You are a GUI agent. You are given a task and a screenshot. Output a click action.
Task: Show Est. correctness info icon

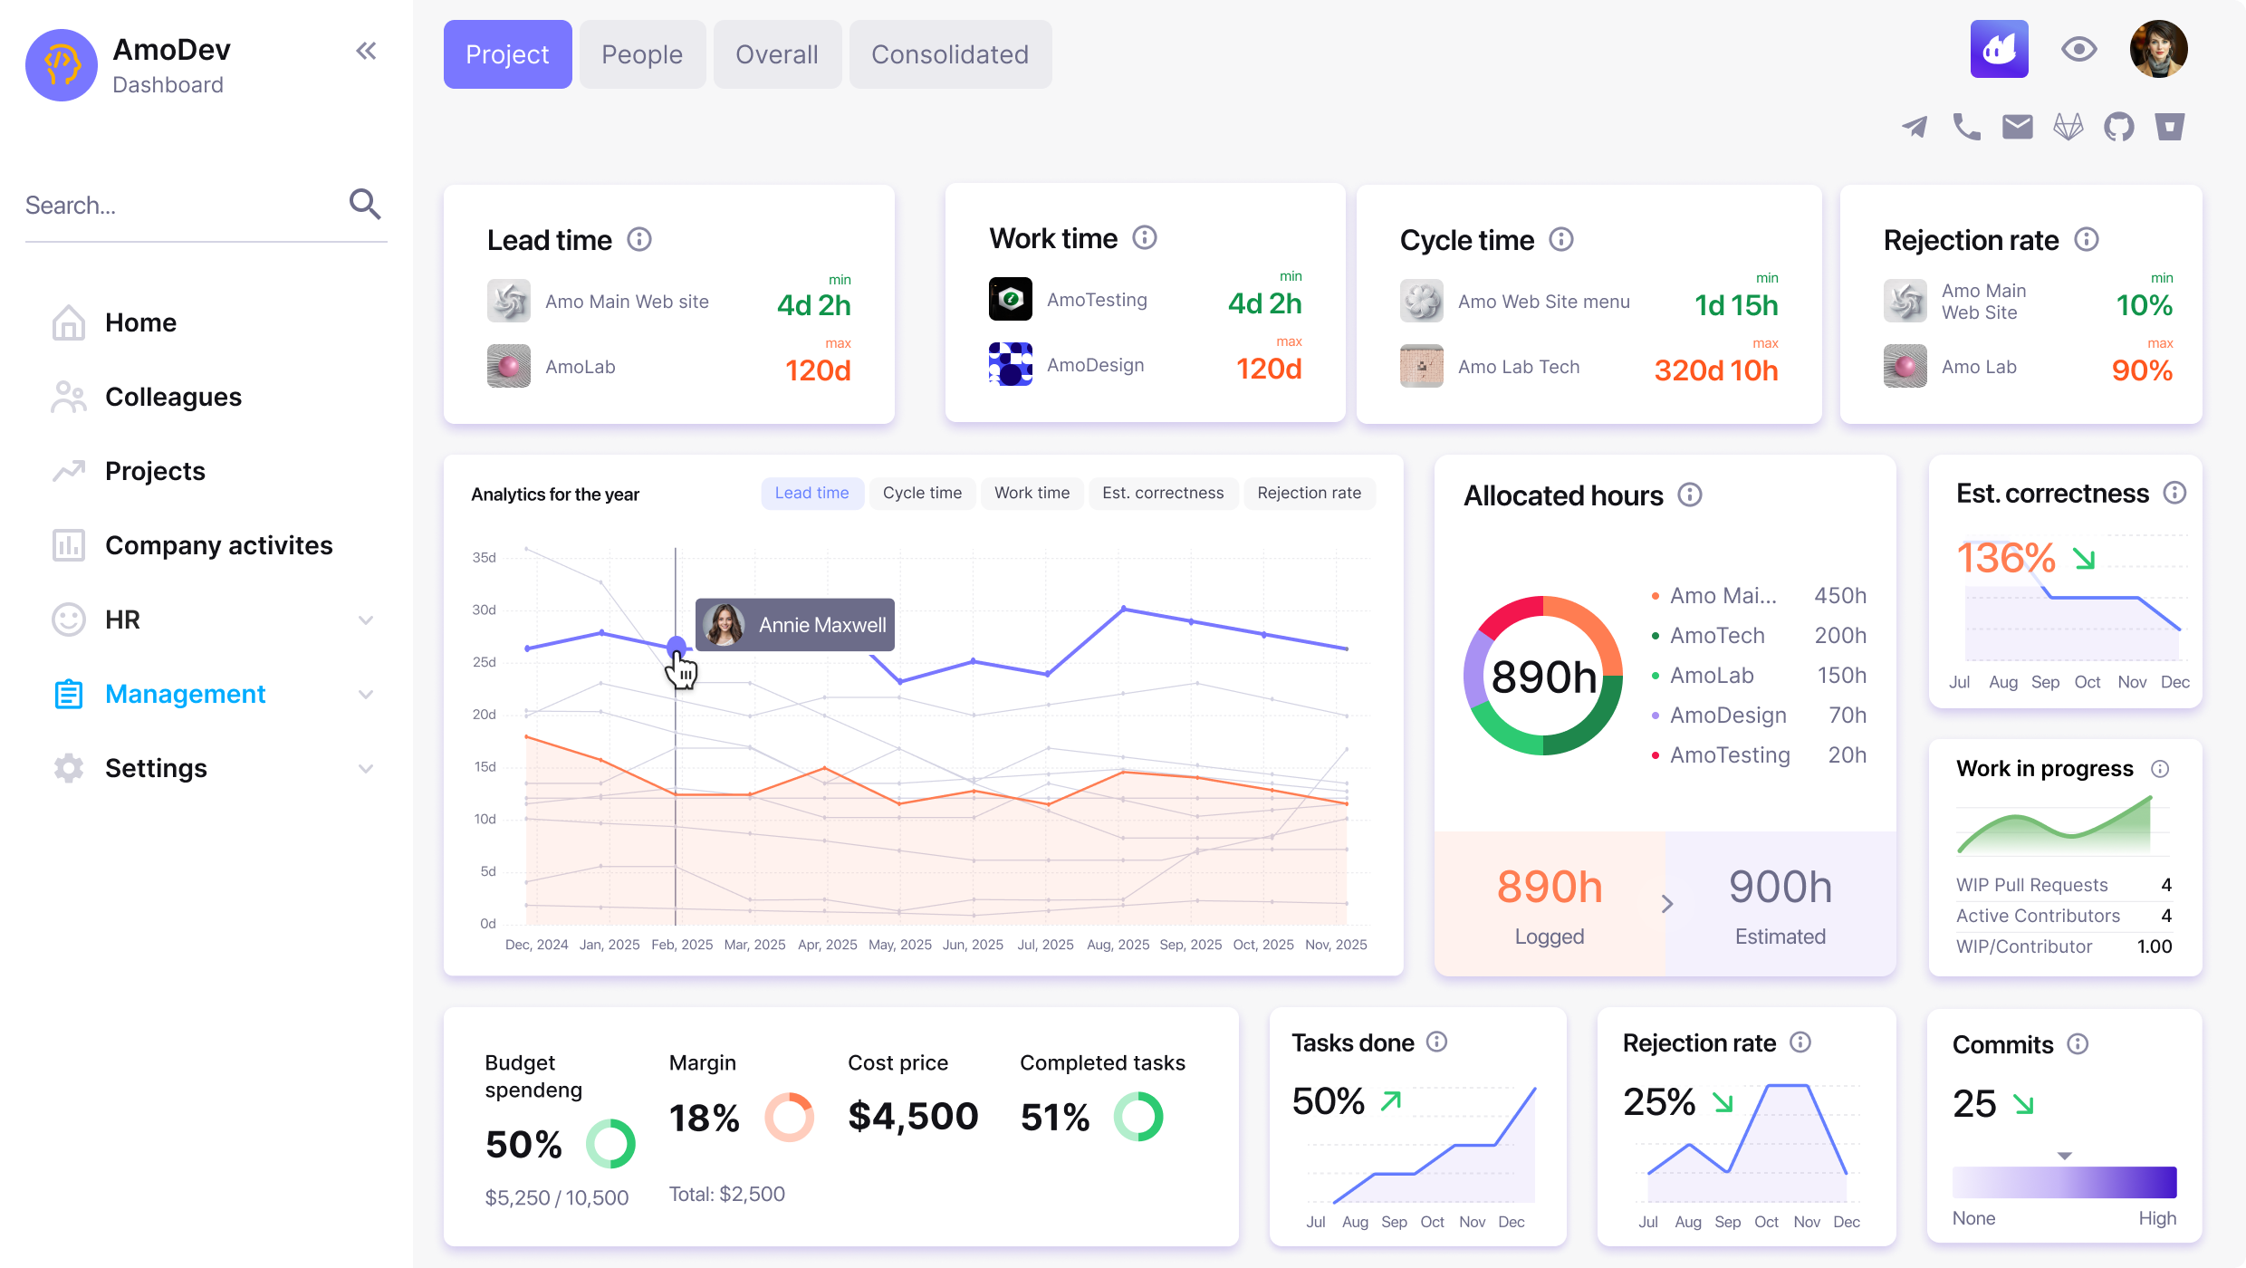(x=2175, y=493)
